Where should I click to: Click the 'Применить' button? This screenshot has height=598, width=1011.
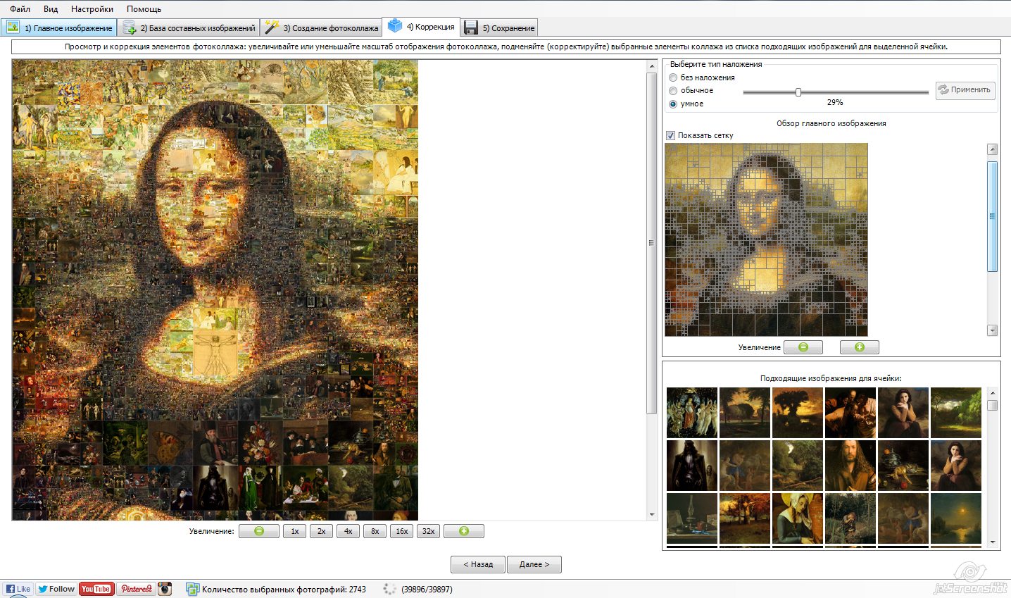[x=965, y=89]
